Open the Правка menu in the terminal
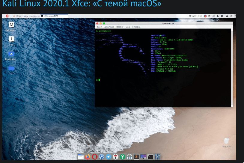 (x=120, y=27)
